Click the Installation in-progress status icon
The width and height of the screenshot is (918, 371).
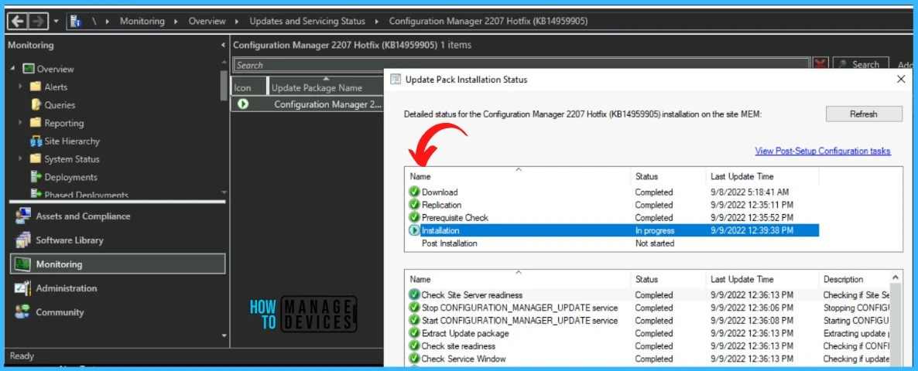415,231
